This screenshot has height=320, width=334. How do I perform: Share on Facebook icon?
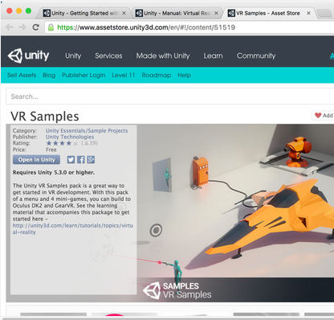coord(81,160)
